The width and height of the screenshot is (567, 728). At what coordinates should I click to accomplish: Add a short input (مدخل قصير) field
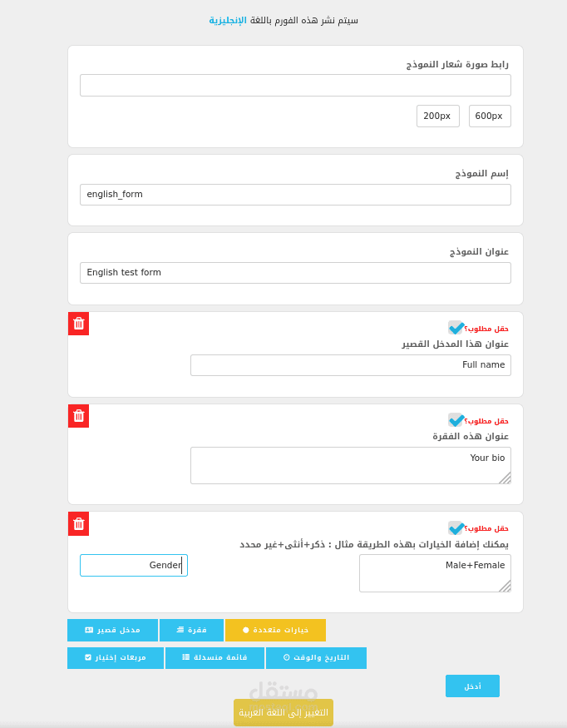pyautogui.click(x=112, y=630)
